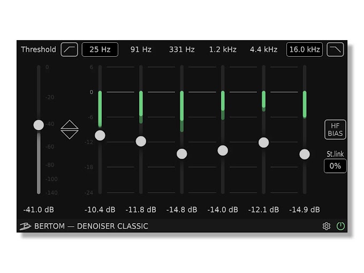Click the 331 Hz band slider knob
Screen dimensions: 364x273
pos(182,154)
